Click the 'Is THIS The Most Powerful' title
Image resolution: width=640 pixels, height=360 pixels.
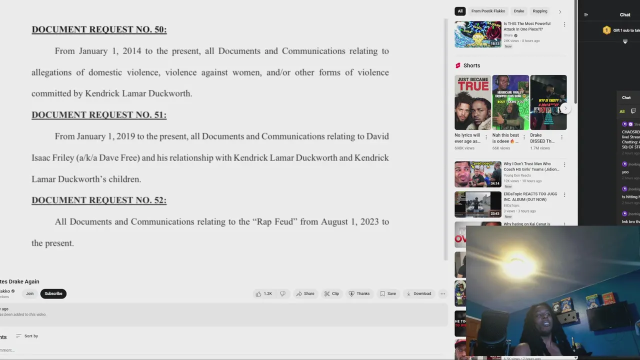click(x=527, y=26)
